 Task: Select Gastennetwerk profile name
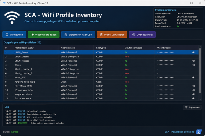pyautogui.click(x=23, y=98)
